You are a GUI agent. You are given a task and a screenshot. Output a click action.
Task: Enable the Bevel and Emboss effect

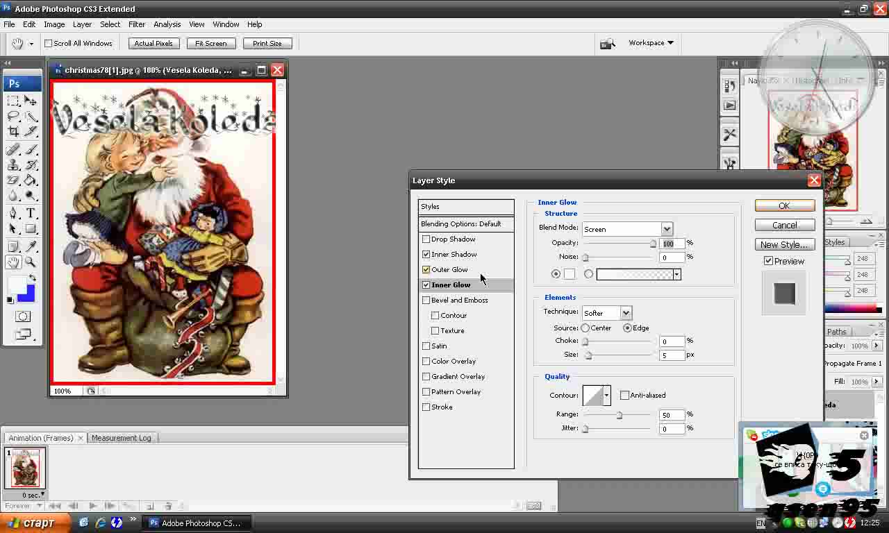pyautogui.click(x=426, y=301)
